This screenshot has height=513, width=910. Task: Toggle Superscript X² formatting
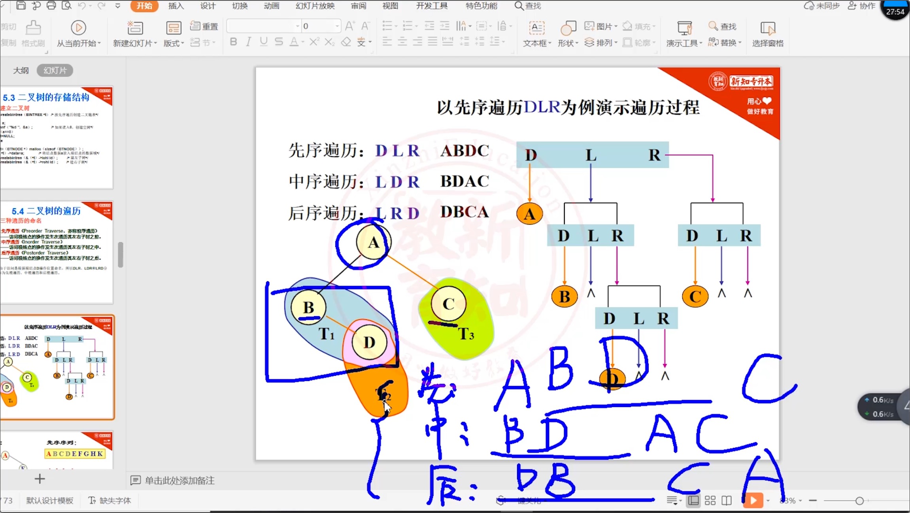[x=314, y=41]
